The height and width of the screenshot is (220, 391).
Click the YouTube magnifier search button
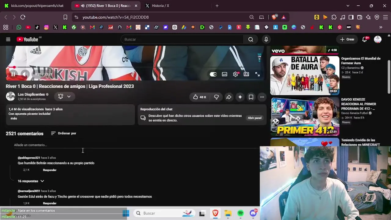[x=251, y=39]
